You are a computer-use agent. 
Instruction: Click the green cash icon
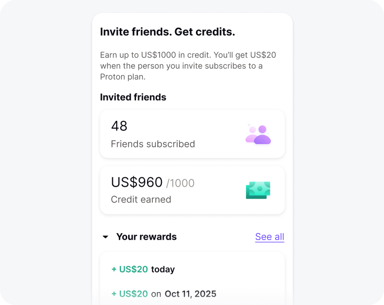point(258,190)
